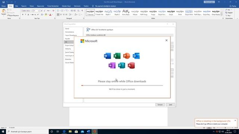Screen dimensions: 239x134
Task: Open the font name dropdown
Action: [x=31, y=11]
